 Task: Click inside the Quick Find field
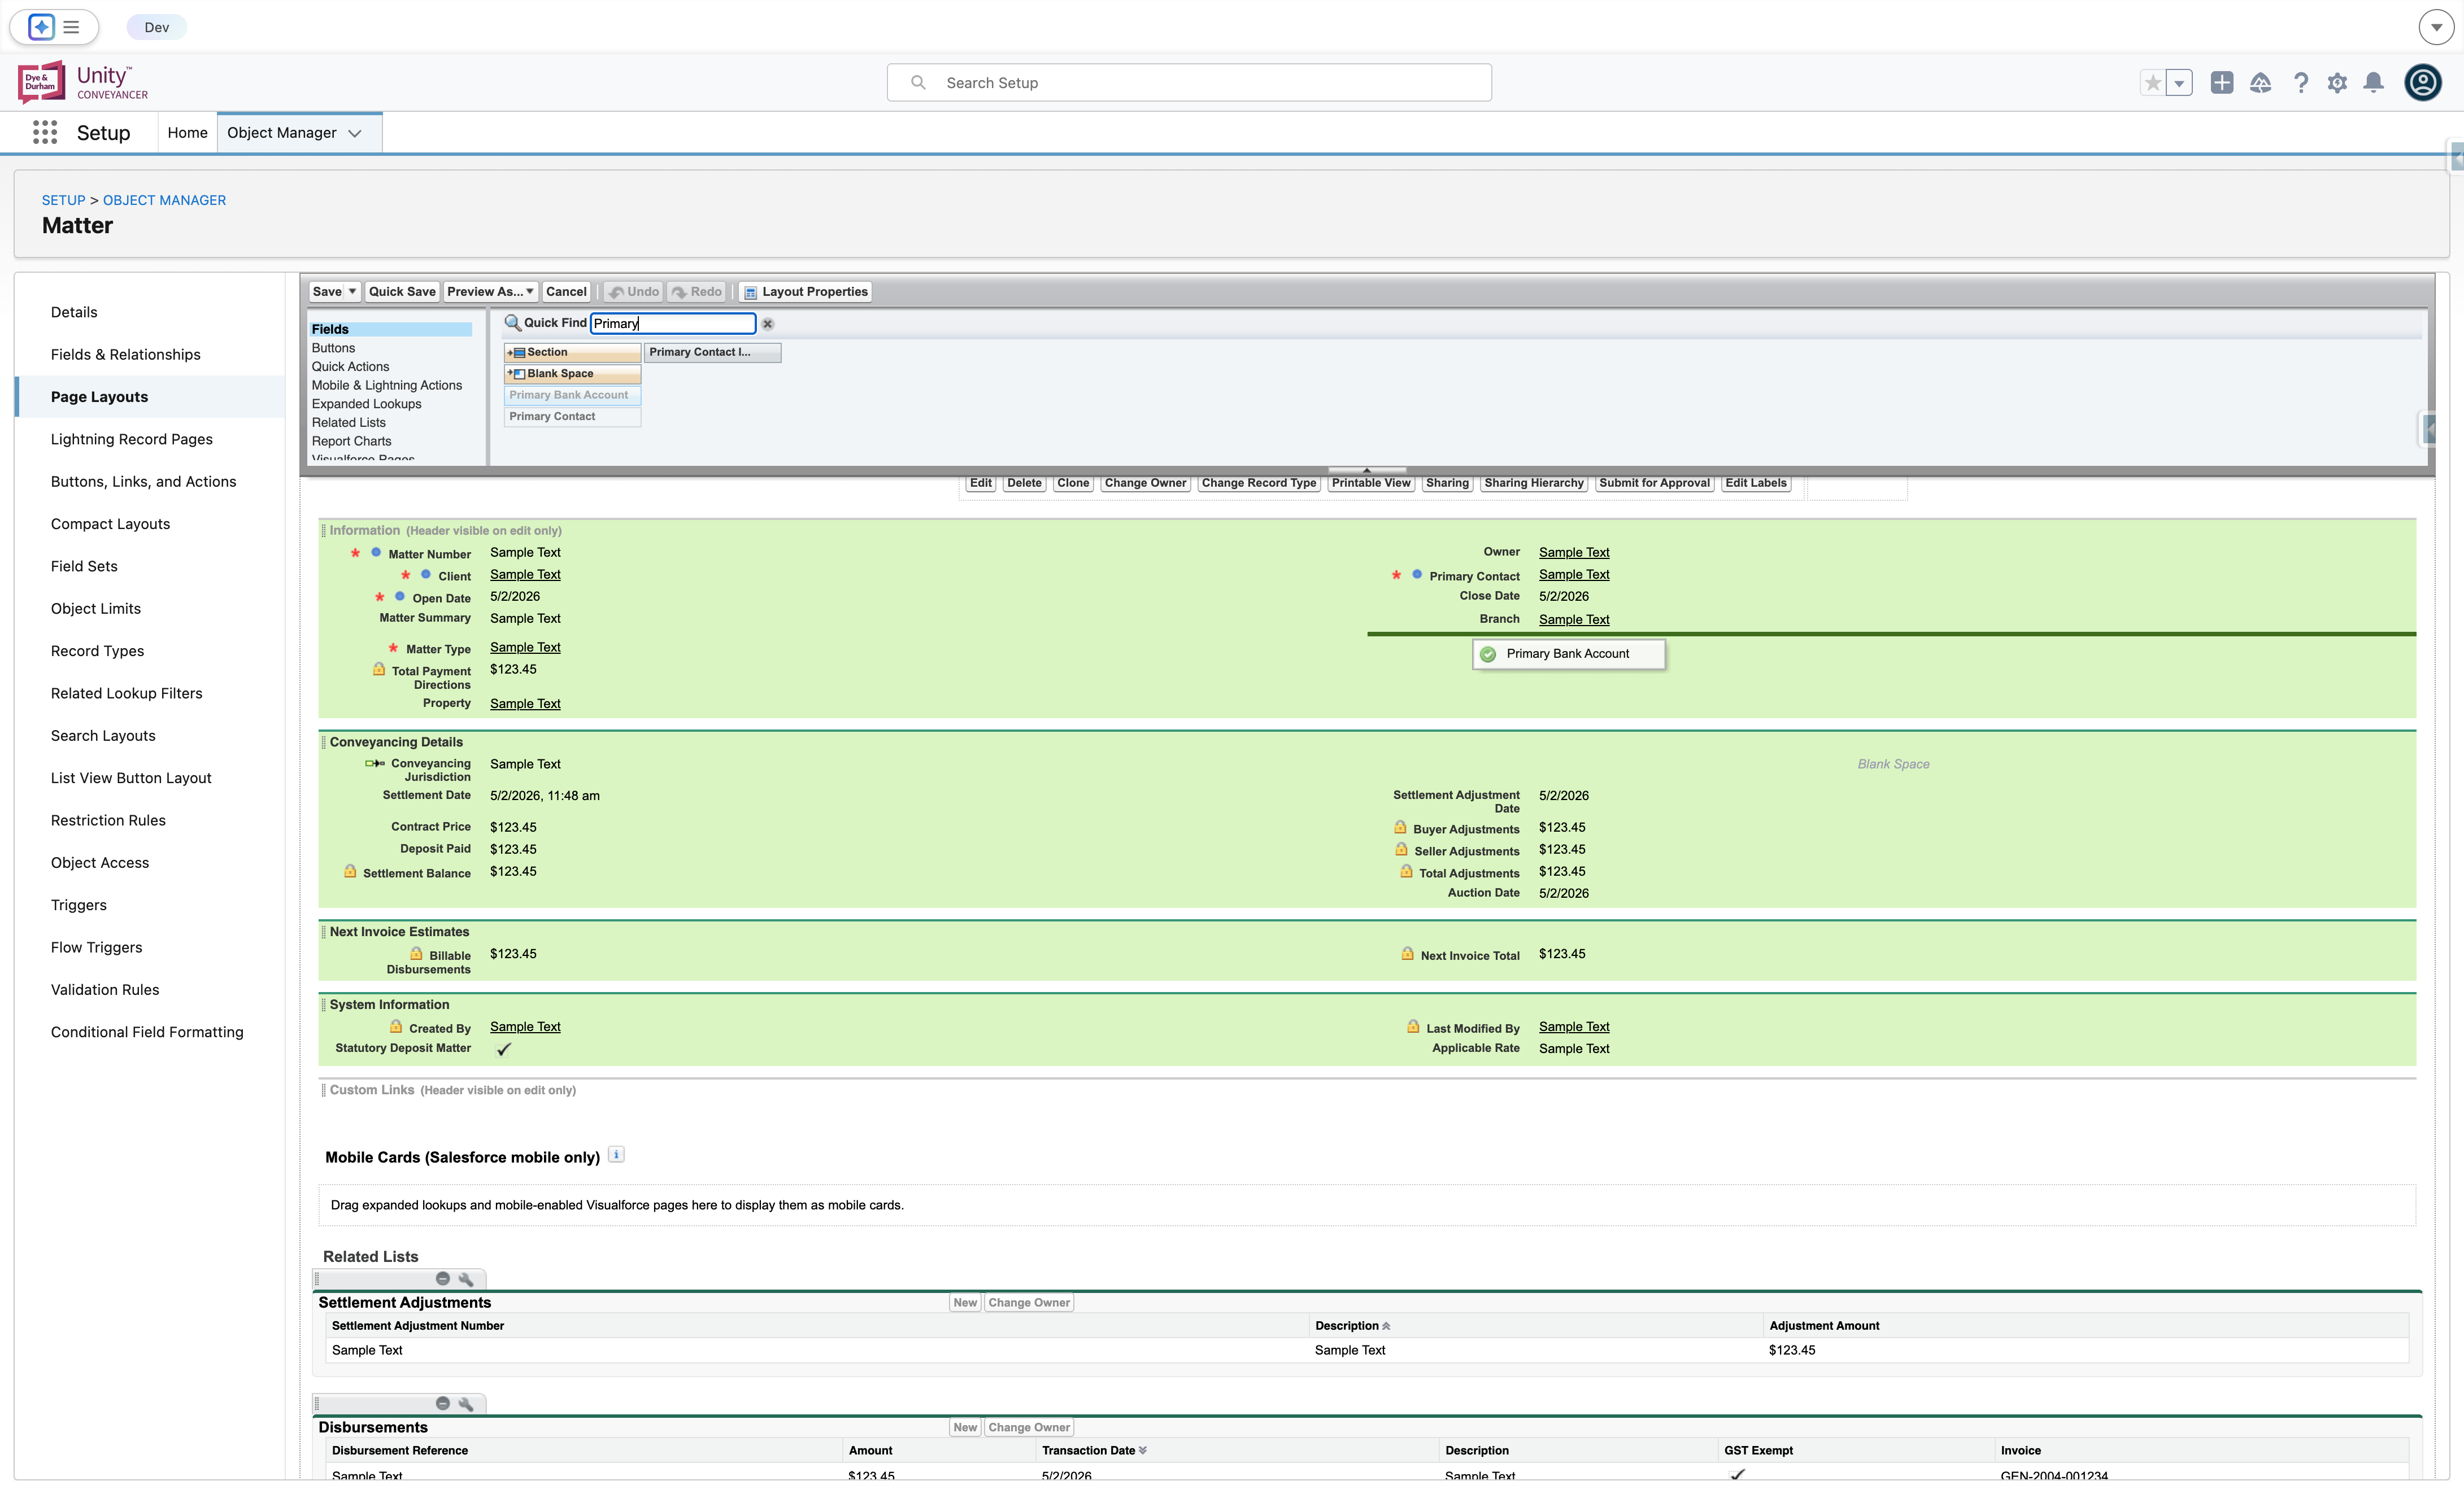(x=672, y=323)
